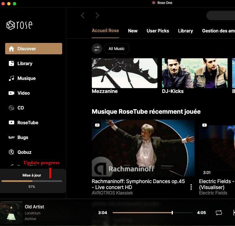Click the Discover home icon

click(x=11, y=49)
